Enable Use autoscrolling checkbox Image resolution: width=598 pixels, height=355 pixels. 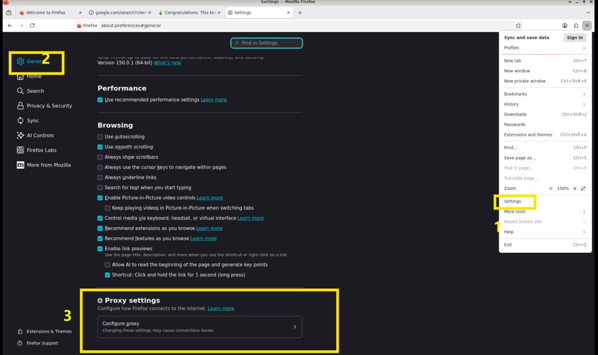coord(100,137)
